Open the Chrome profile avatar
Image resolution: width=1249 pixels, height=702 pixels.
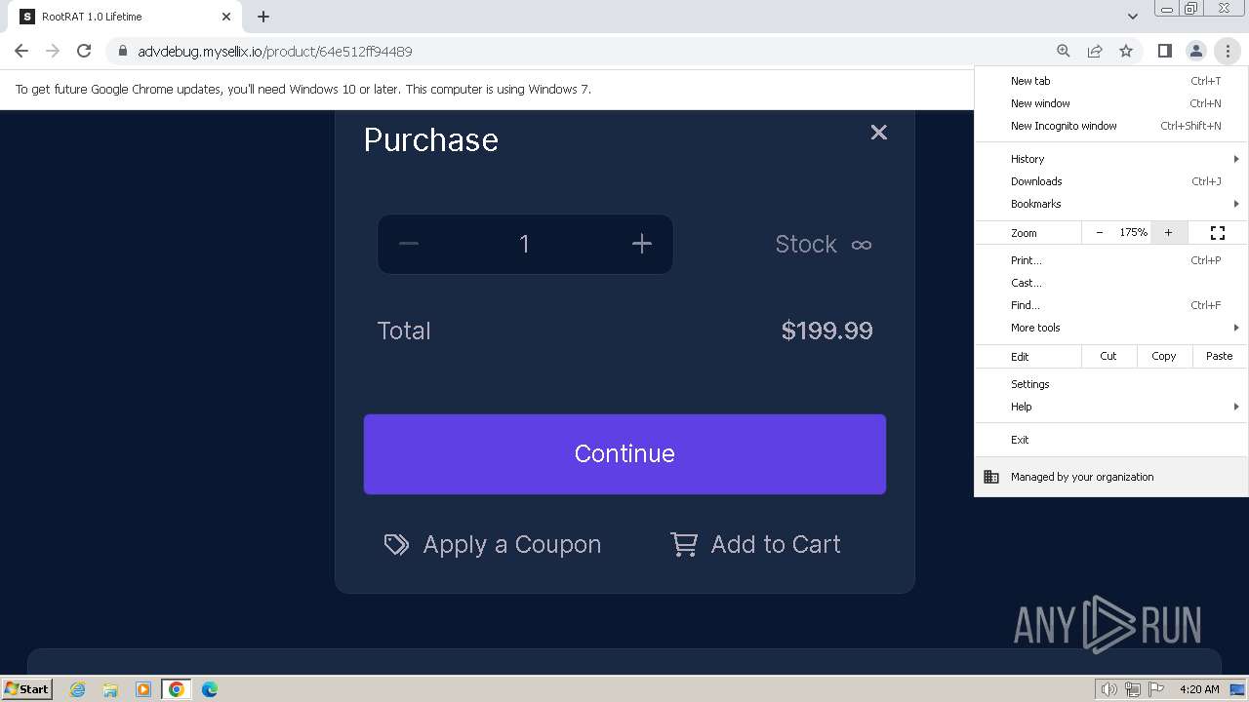[x=1195, y=51]
